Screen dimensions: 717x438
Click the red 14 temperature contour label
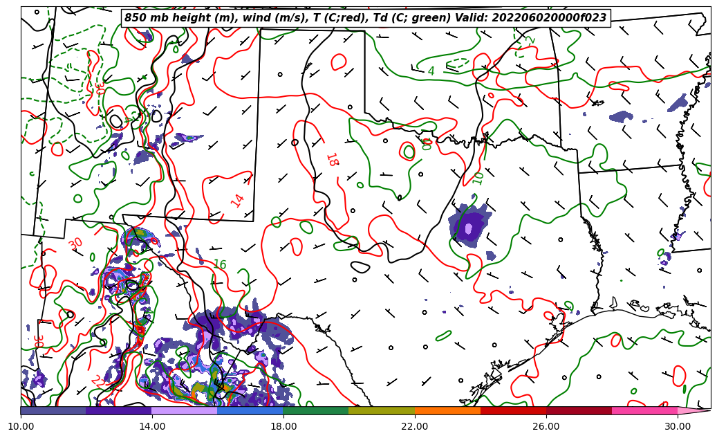(237, 201)
